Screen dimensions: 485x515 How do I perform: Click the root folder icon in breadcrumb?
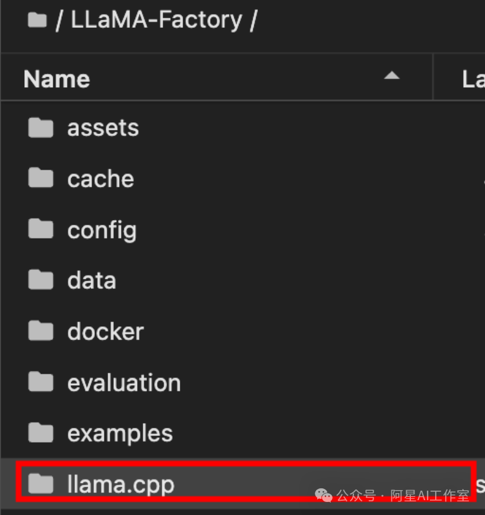pos(37,20)
